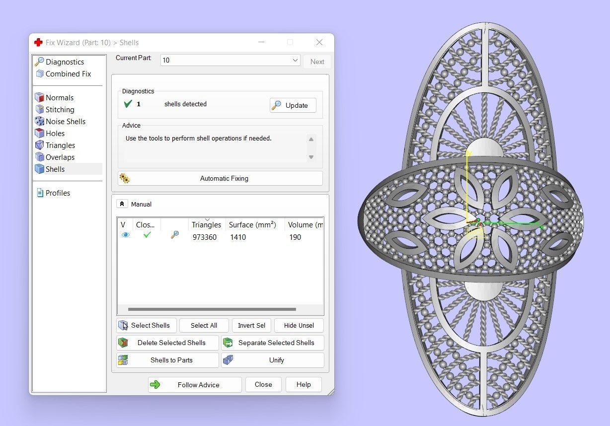
Task: Open the Overlaps fixing page
Action: click(60, 157)
